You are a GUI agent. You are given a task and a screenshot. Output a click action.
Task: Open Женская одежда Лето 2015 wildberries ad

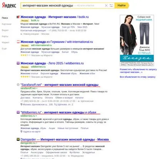click(52, 63)
